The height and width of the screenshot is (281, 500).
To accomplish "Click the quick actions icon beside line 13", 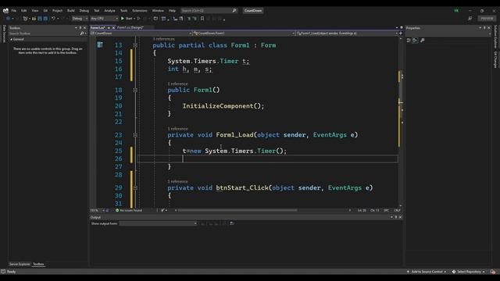I will point(100,45).
